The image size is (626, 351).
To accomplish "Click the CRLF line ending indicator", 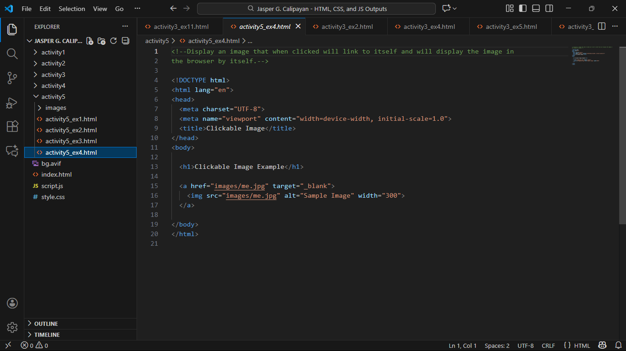I will (548, 346).
